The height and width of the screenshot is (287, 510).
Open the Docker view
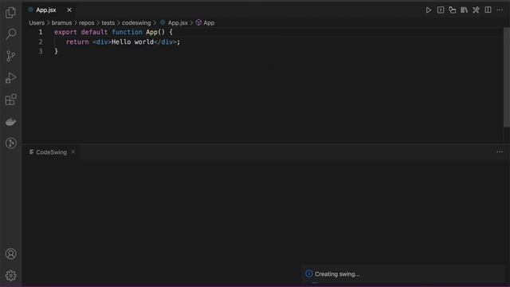click(x=10, y=122)
